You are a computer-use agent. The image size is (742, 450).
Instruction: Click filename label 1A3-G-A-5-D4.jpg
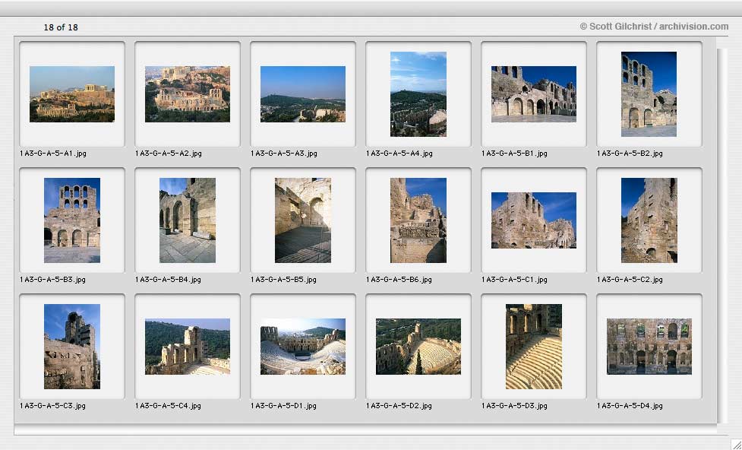630,406
